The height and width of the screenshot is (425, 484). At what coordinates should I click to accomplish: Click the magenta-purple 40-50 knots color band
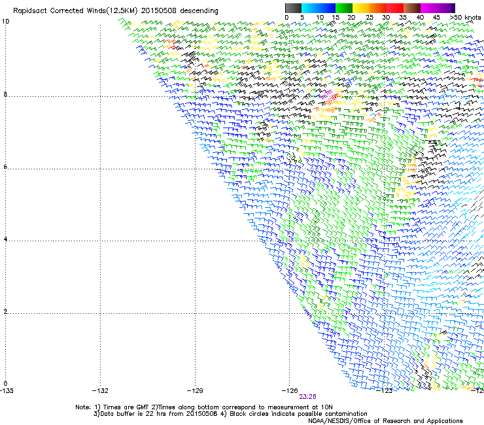tap(438, 8)
